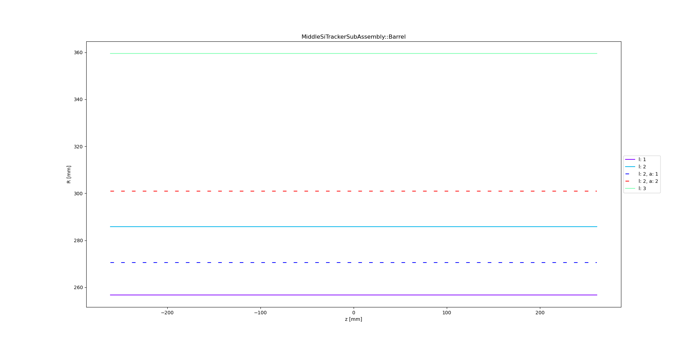Select the light green line near R=360
690x345 pixels.
tap(353, 53)
